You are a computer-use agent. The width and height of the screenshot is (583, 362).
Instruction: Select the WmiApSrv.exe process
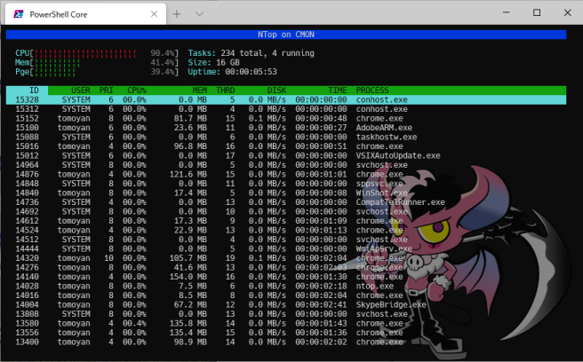pos(384,248)
